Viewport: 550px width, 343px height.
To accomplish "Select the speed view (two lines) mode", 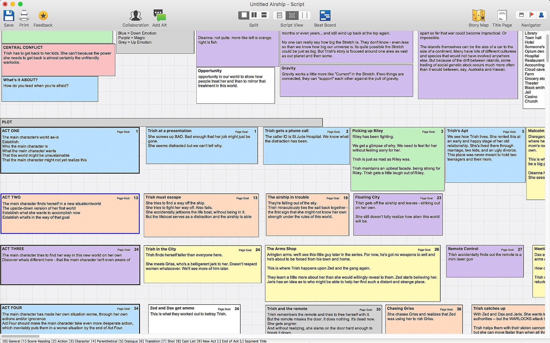I will [x=304, y=15].
